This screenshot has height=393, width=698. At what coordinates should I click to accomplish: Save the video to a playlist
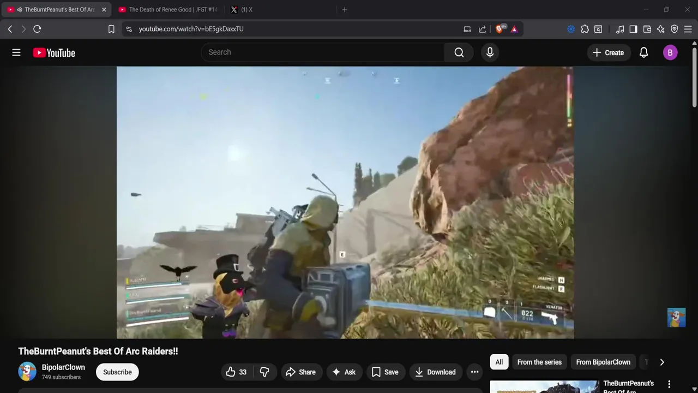click(385, 372)
